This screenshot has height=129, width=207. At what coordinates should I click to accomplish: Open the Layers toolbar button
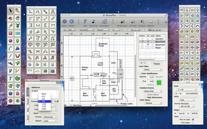(x=64, y=23)
